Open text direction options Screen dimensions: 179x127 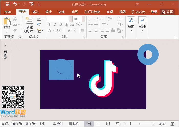click(120, 19)
